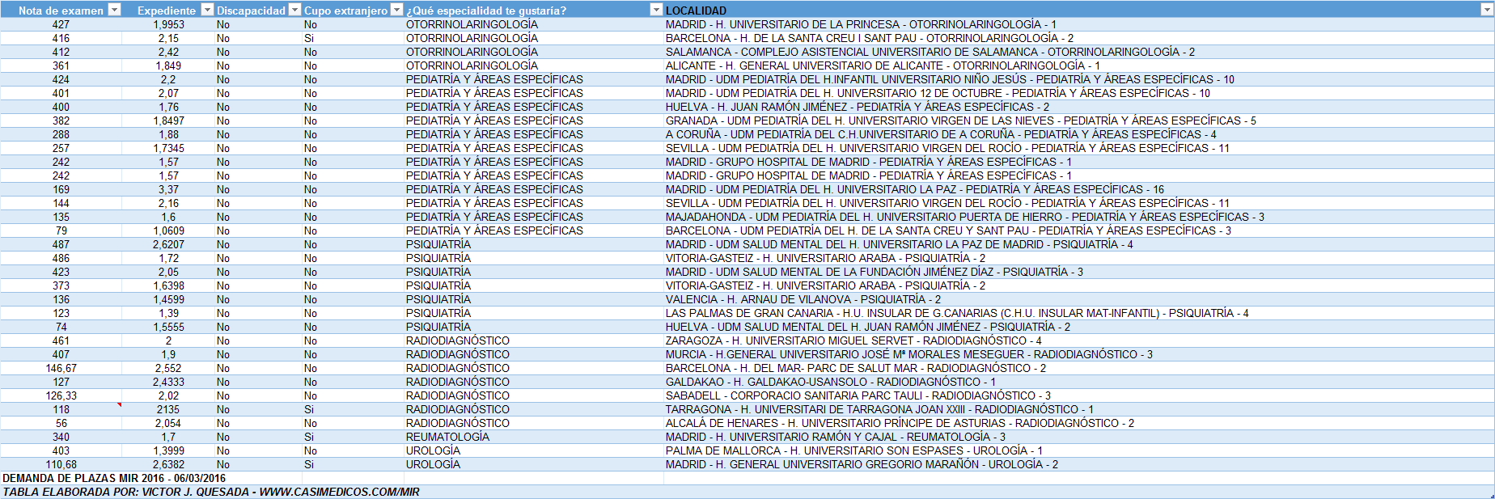Select the 'Si' cell in the row with score 416
Screen dimensions: 1495x499
pyautogui.click(x=354, y=38)
